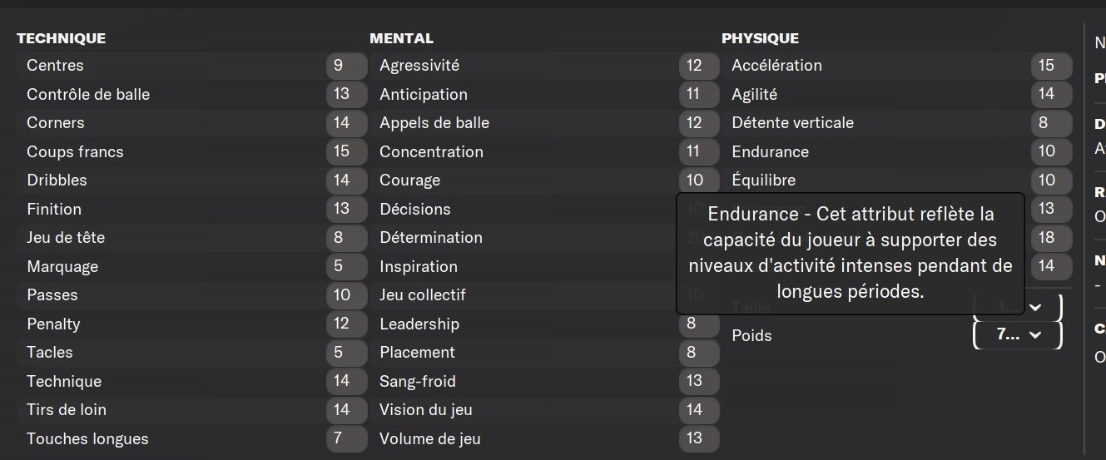1106x460 pixels.
Task: Click the Endurance attribute label
Action: (x=770, y=151)
